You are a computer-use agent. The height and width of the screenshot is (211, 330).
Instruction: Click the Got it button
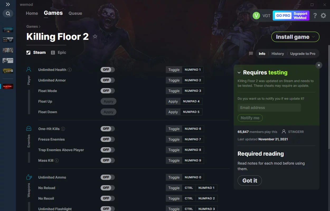click(250, 181)
